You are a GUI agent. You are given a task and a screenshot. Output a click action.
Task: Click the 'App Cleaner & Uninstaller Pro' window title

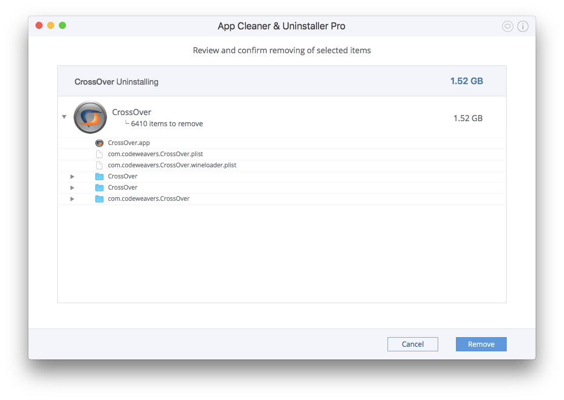click(281, 26)
